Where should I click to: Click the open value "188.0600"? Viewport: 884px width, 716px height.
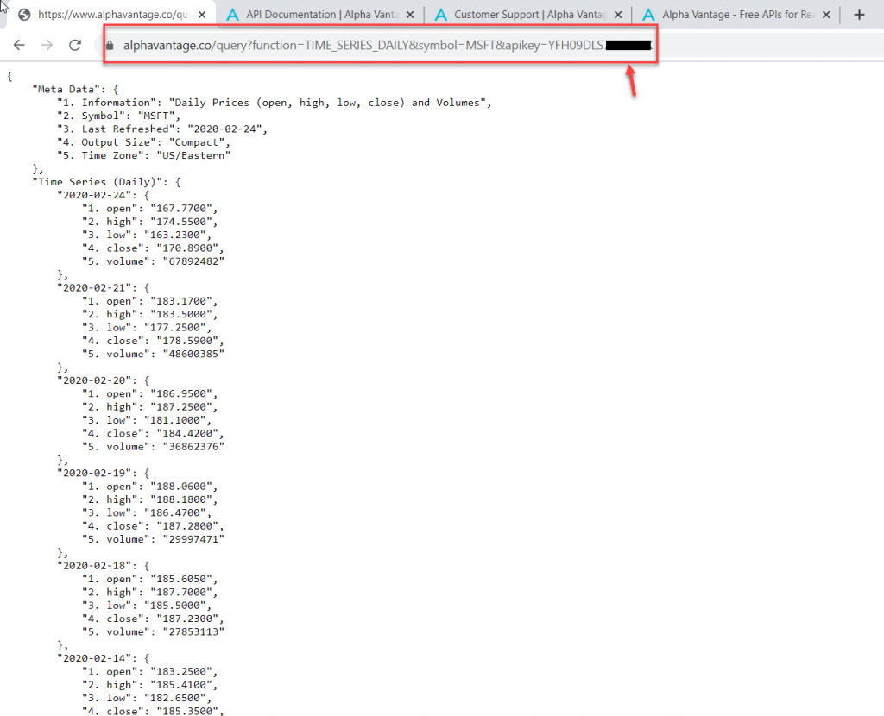181,487
